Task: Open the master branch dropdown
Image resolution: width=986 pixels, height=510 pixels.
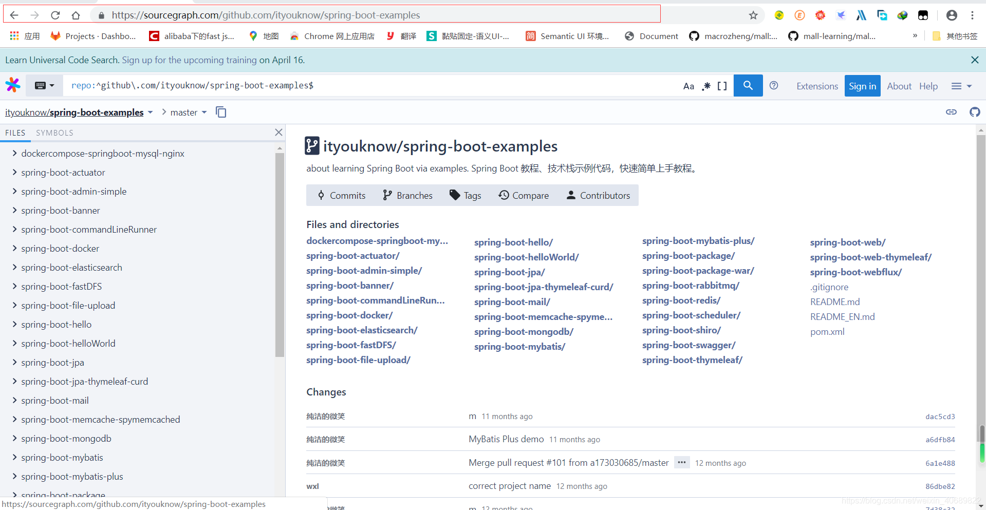Action: point(188,112)
